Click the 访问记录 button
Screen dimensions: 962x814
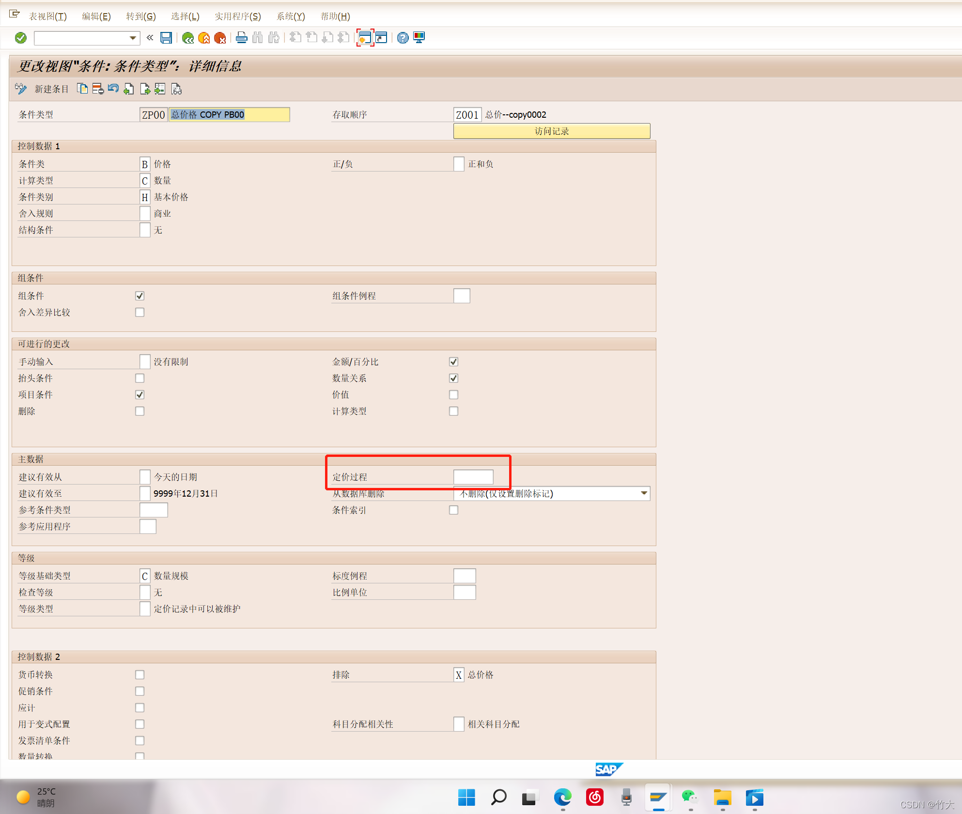551,131
